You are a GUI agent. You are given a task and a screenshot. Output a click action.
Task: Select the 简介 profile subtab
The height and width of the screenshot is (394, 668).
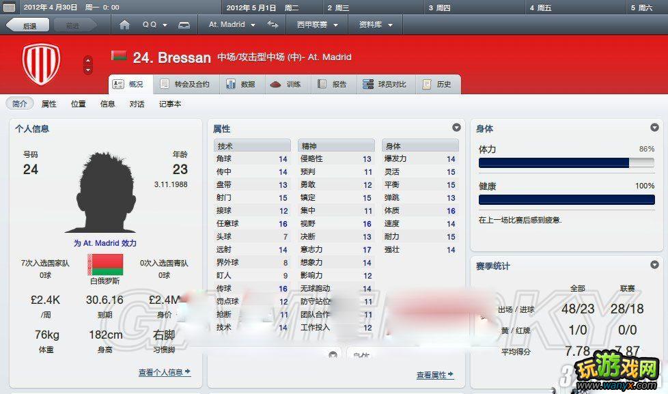(20, 104)
